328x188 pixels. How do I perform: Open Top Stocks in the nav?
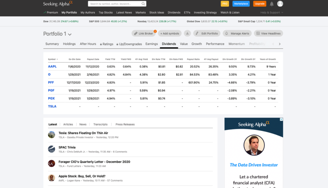coord(106,13)
